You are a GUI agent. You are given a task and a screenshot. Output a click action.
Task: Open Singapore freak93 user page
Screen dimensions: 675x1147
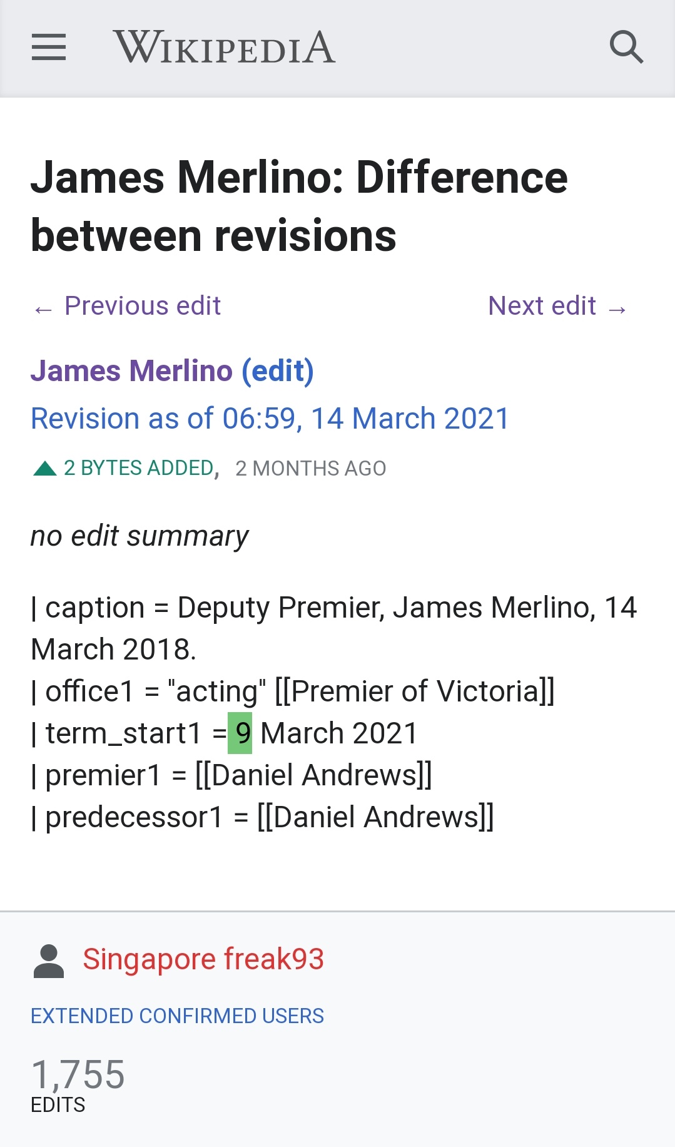(203, 959)
